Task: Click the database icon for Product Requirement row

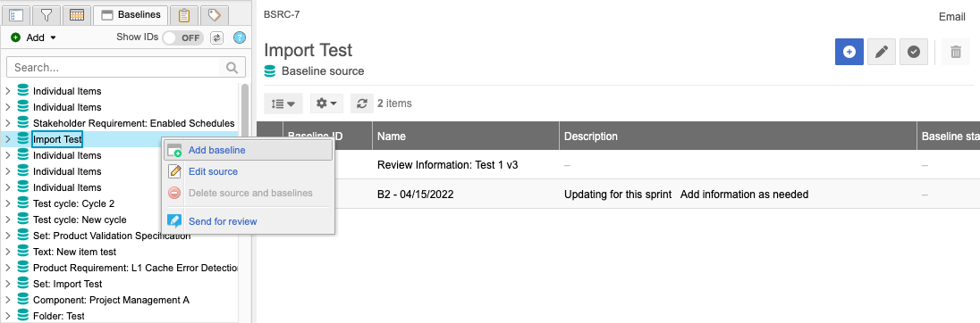Action: [x=23, y=268]
